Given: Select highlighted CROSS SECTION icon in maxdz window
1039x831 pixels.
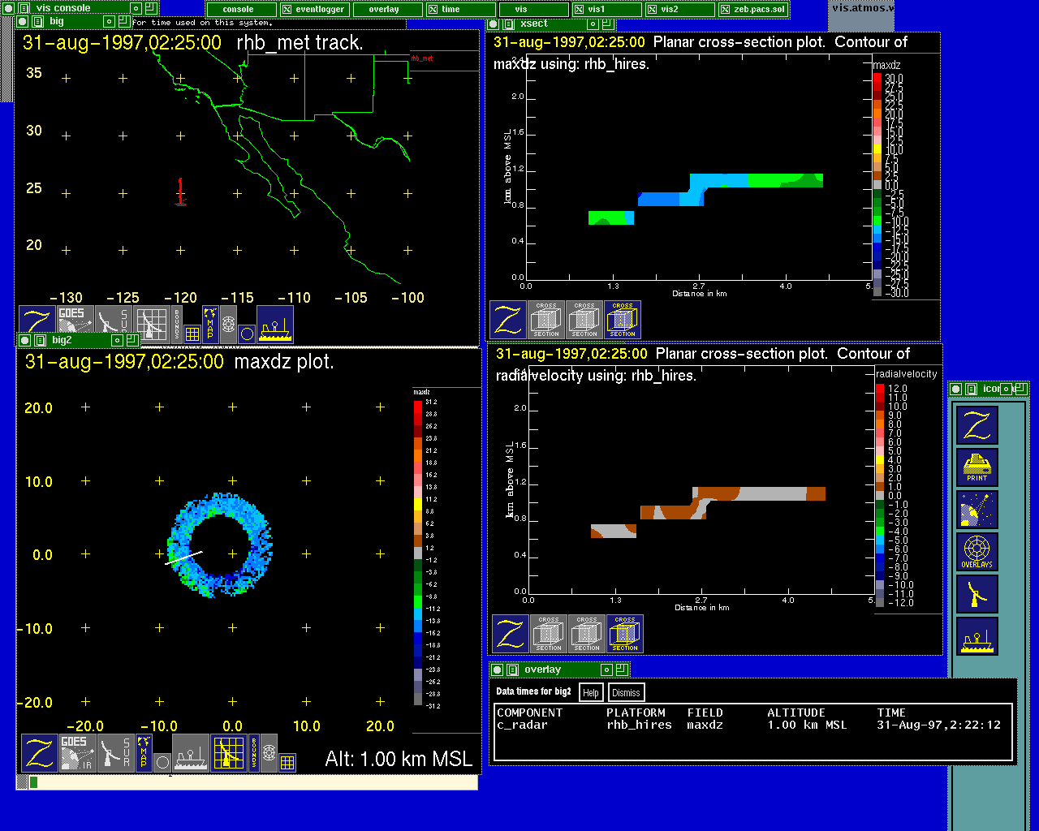Looking at the screenshot, I should [x=623, y=320].
